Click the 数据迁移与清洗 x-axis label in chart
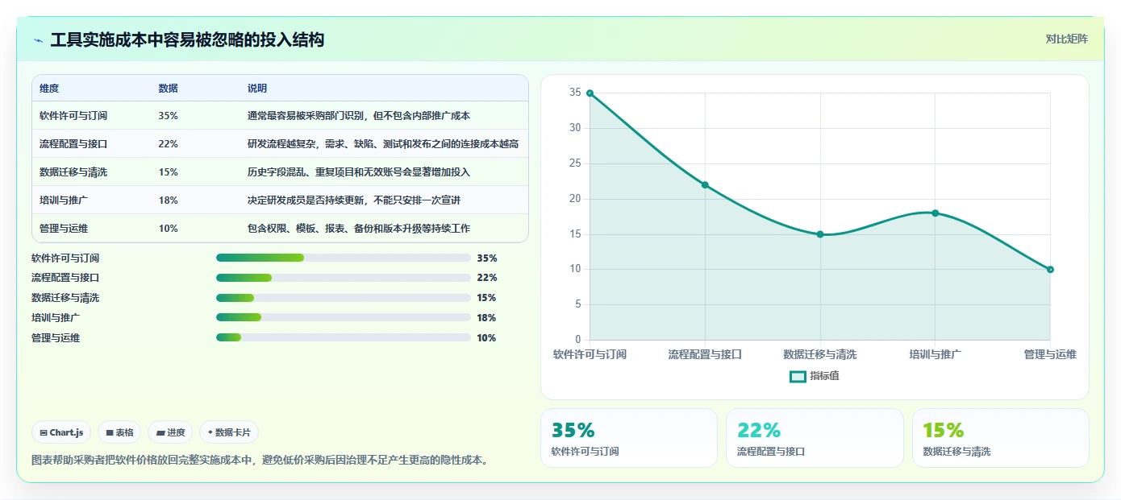Viewport: 1121px width, 500px height. pos(820,354)
